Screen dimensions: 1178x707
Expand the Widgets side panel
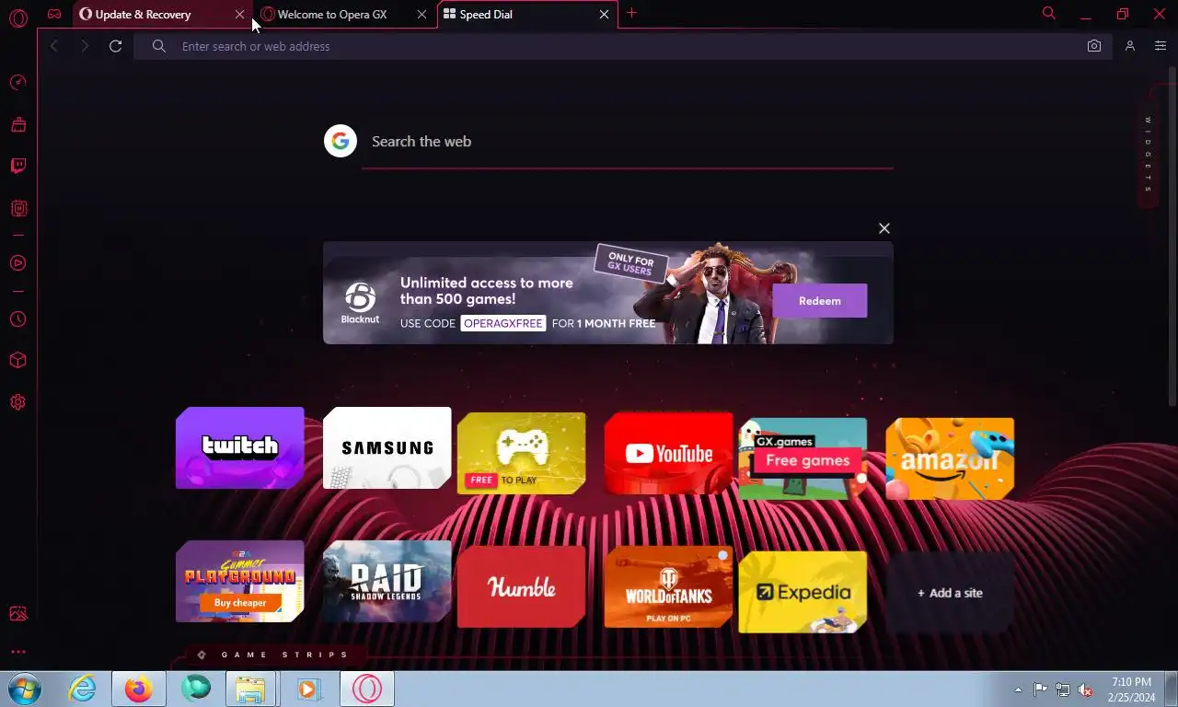click(x=1148, y=155)
